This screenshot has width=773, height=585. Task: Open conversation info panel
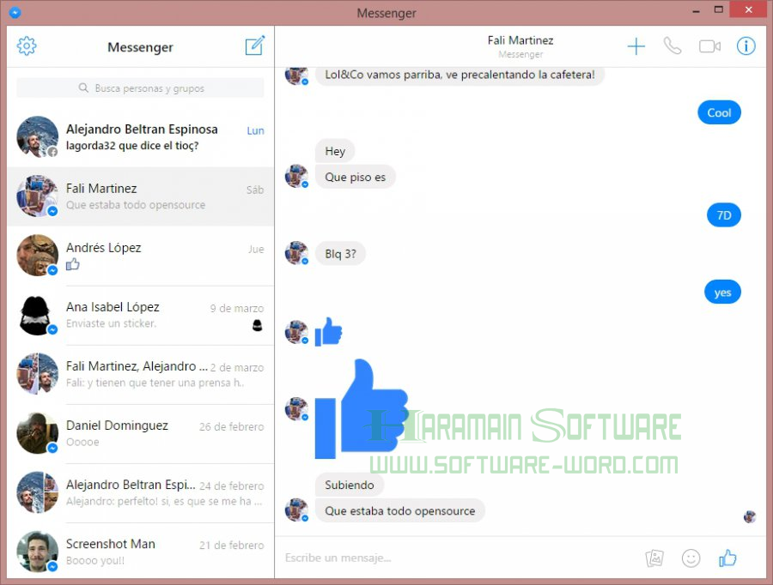[746, 46]
